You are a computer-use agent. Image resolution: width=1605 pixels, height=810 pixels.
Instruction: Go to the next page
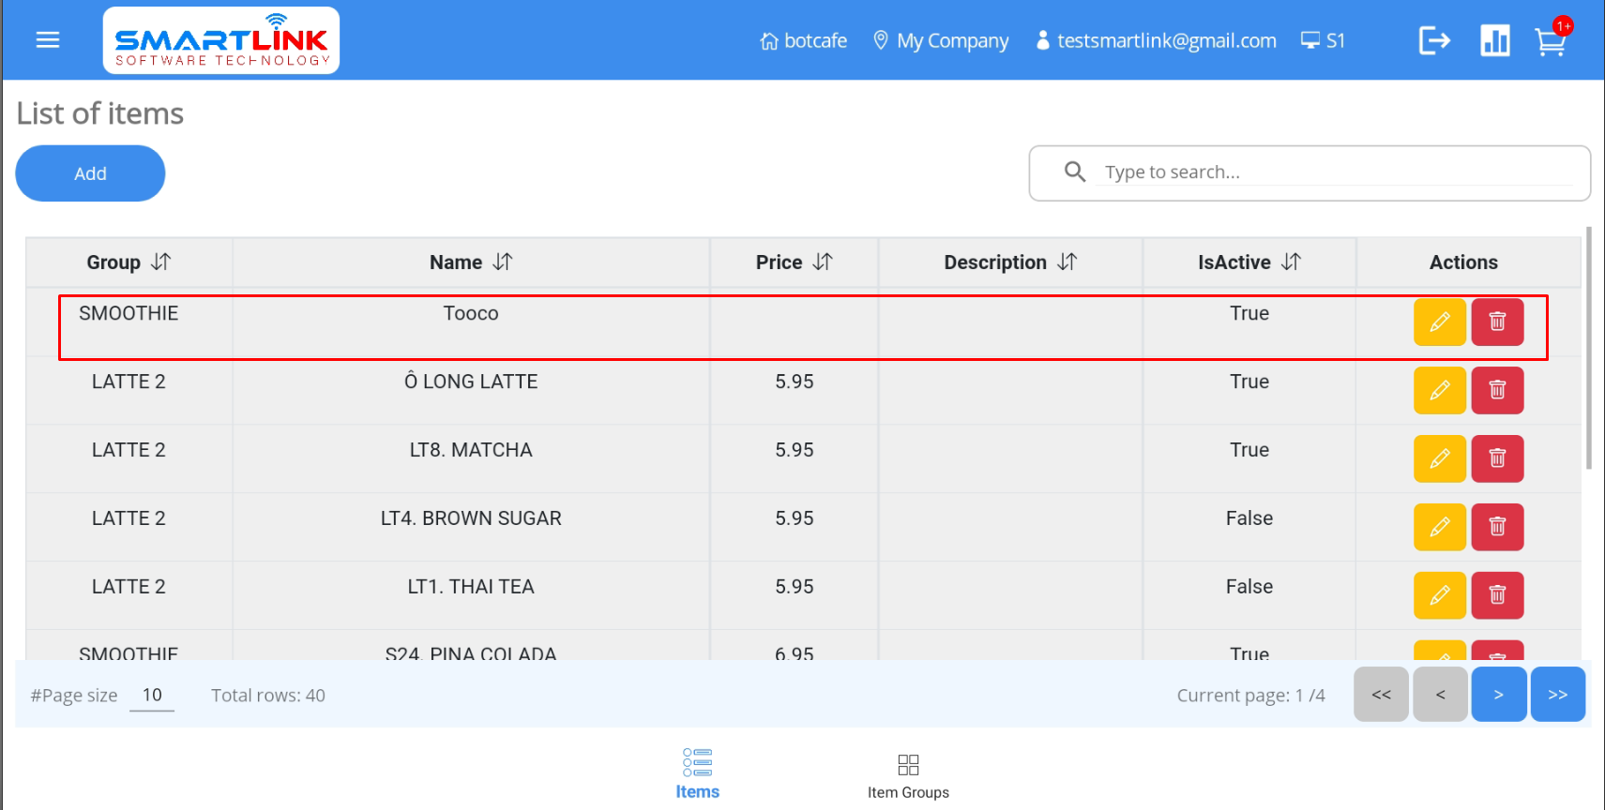pyautogui.click(x=1498, y=695)
